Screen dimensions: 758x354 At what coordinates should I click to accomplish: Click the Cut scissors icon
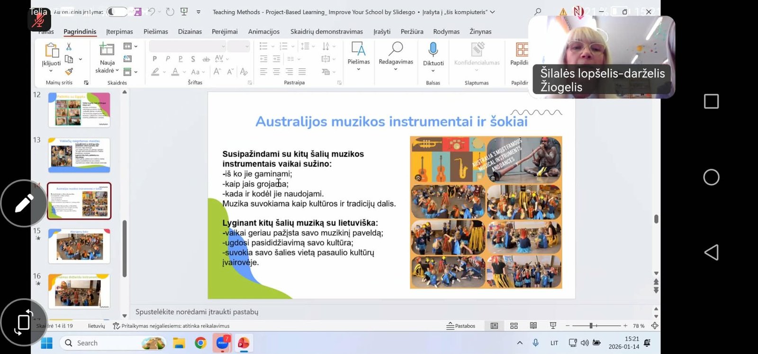[69, 46]
